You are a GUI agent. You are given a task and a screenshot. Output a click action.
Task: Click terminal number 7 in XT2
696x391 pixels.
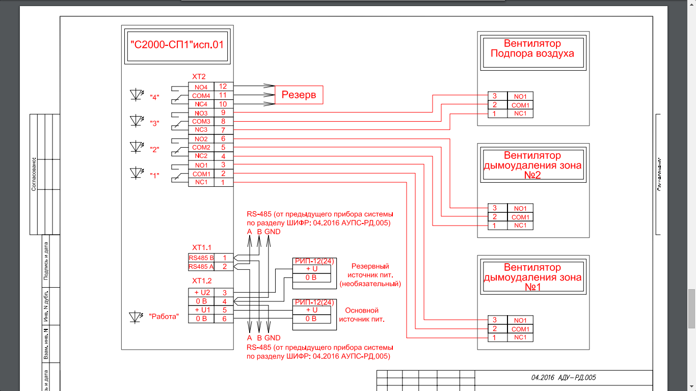[x=223, y=130]
